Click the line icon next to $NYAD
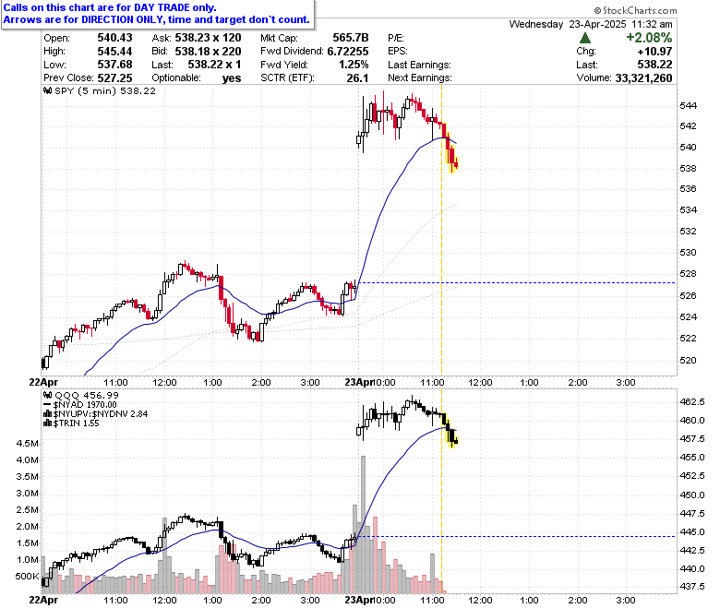The height and width of the screenshot is (608, 720). (47, 405)
